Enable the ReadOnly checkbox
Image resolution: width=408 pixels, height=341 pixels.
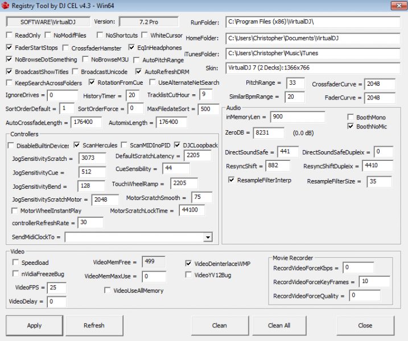[x=9, y=35]
